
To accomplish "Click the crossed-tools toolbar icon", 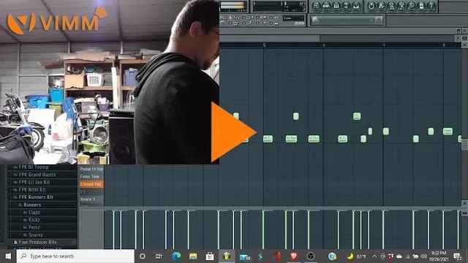I will [x=401, y=6].
